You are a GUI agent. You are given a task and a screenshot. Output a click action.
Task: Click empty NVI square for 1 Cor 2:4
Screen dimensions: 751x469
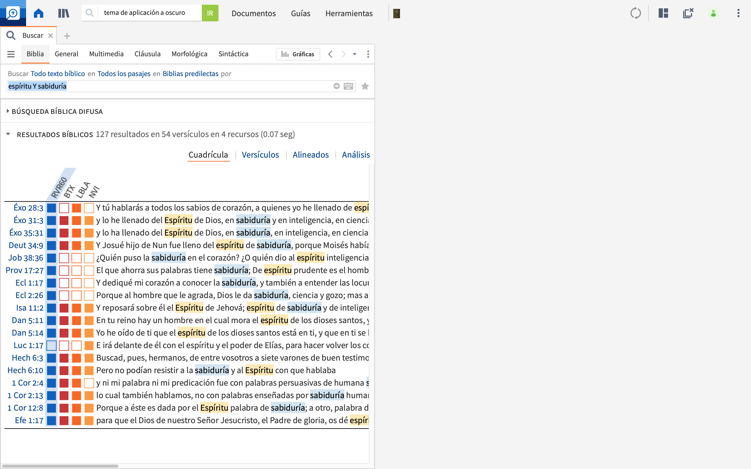click(x=89, y=383)
